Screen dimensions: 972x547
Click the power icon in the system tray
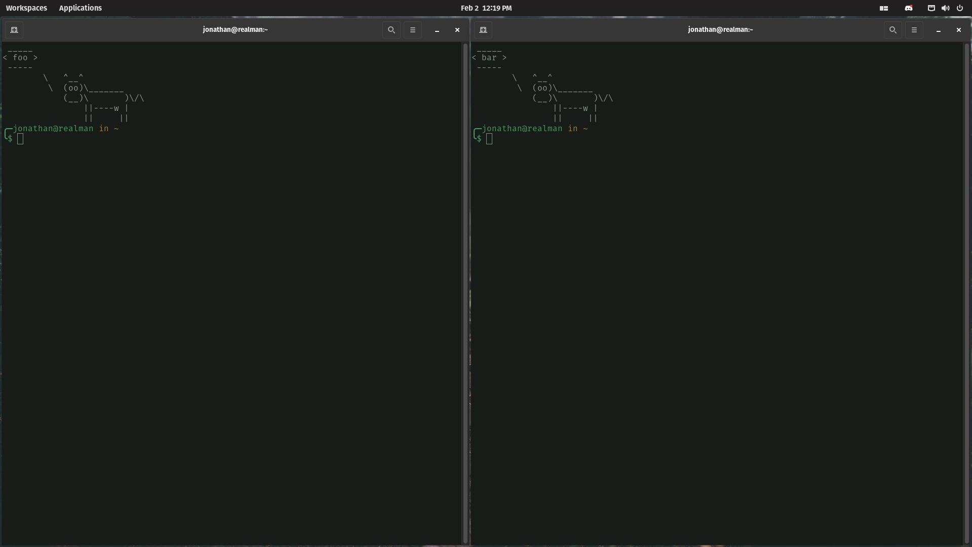(x=960, y=8)
